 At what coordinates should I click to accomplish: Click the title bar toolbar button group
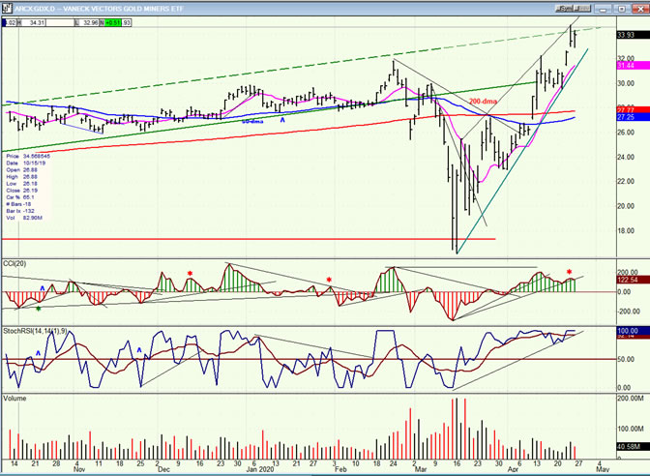[x=574, y=9]
